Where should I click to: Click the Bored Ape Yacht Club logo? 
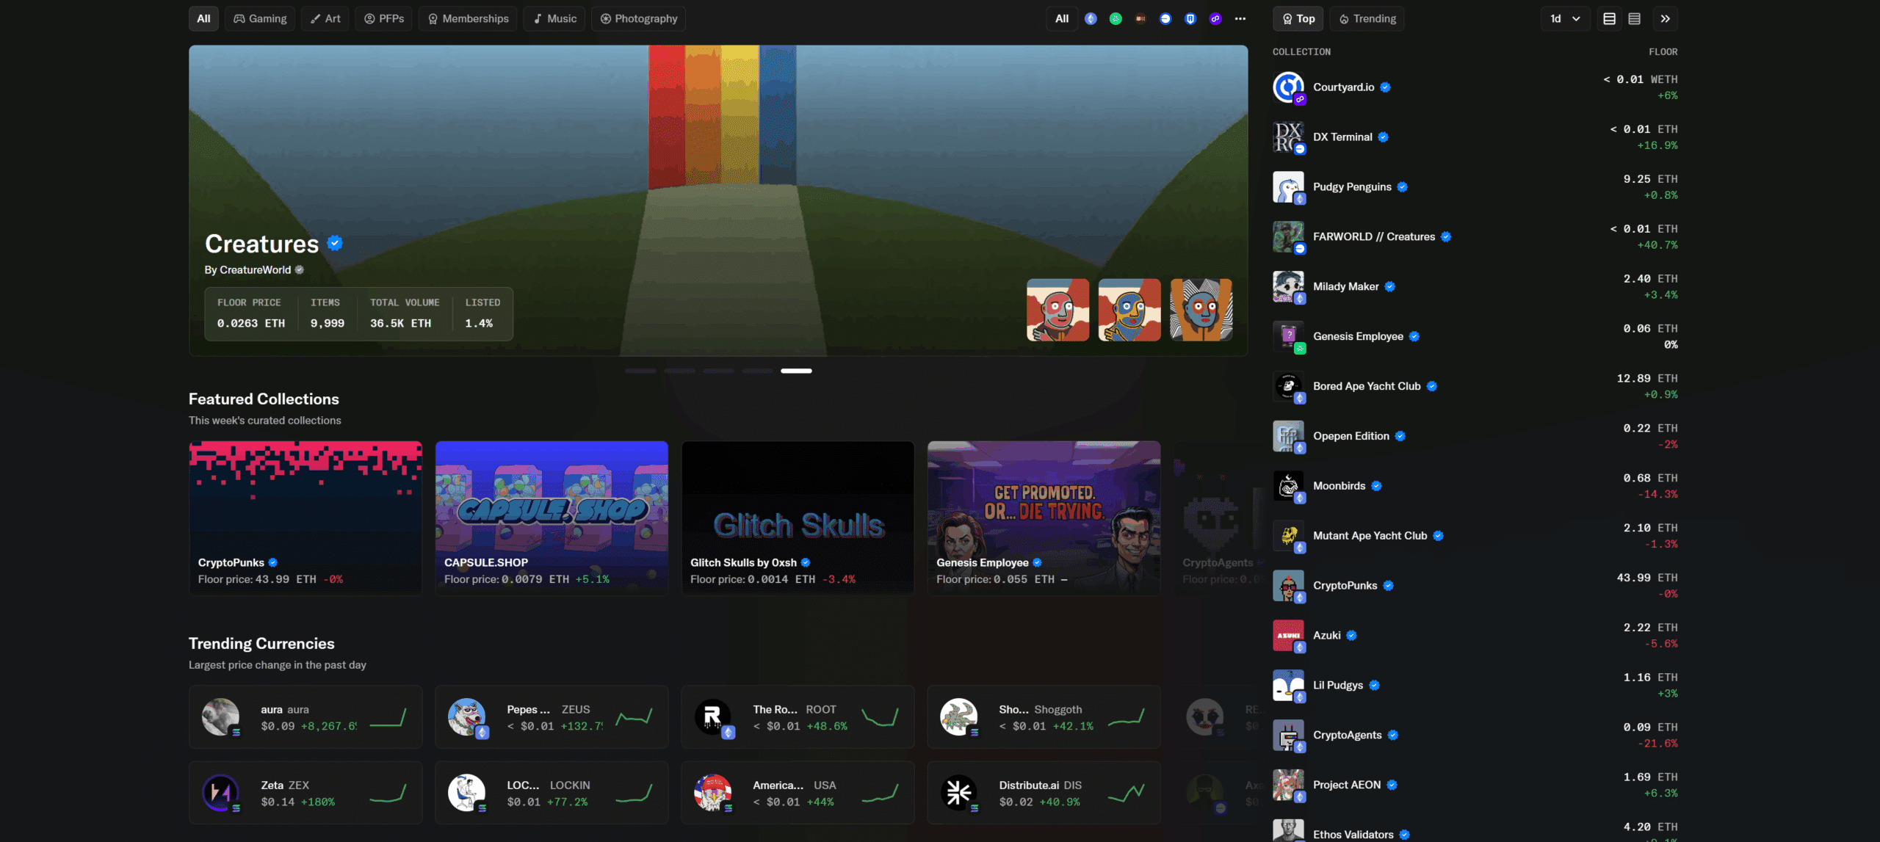[1288, 387]
